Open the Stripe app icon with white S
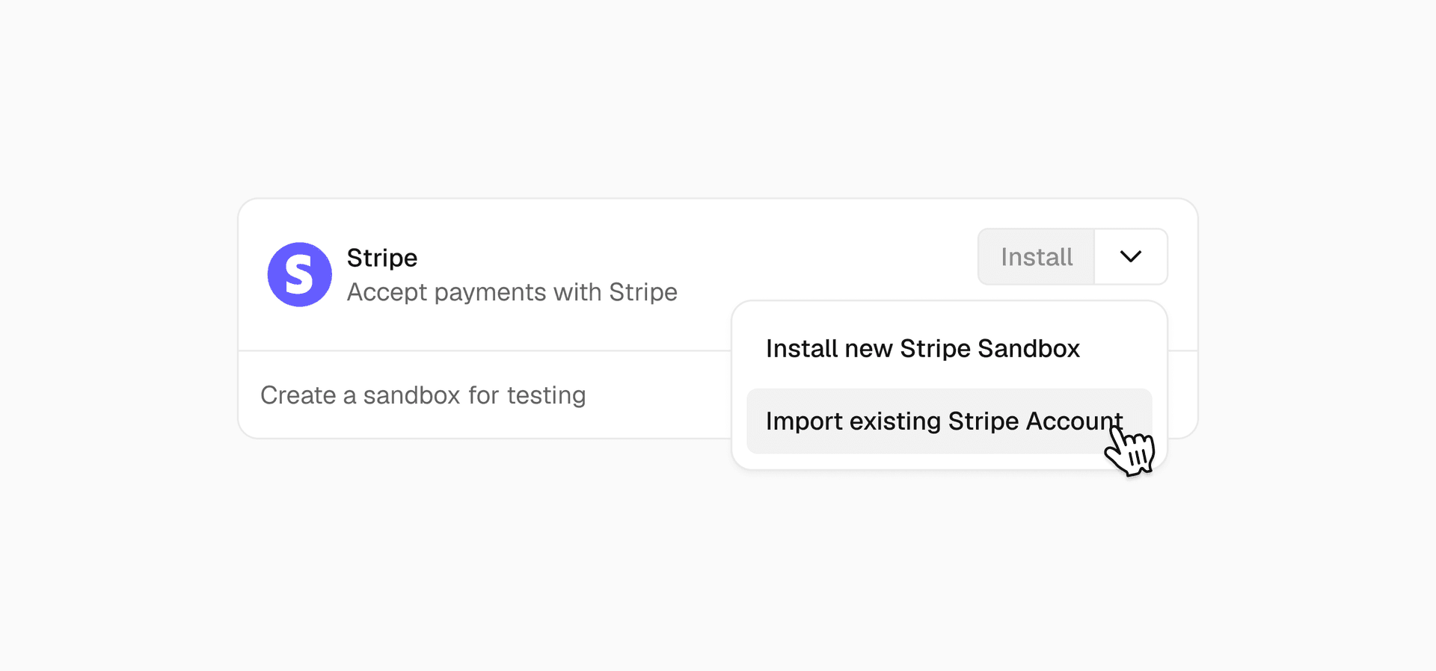 click(x=299, y=274)
